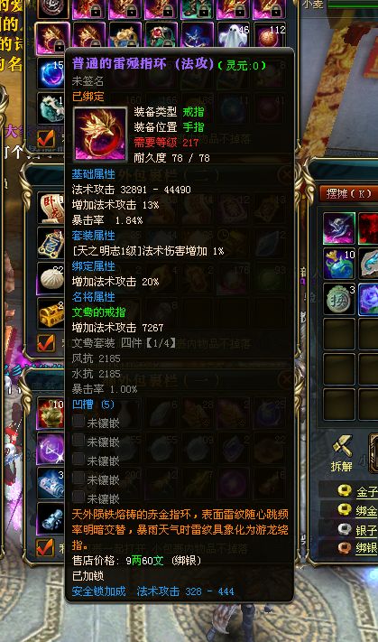Click the silver dragon icon with green border

pos(339,228)
